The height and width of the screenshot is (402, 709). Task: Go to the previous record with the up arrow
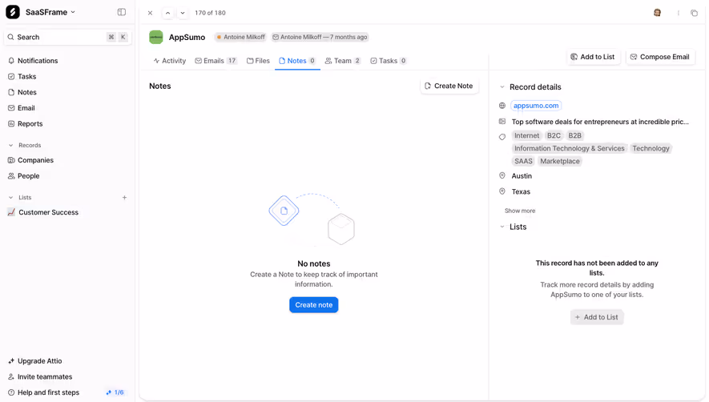tap(167, 13)
